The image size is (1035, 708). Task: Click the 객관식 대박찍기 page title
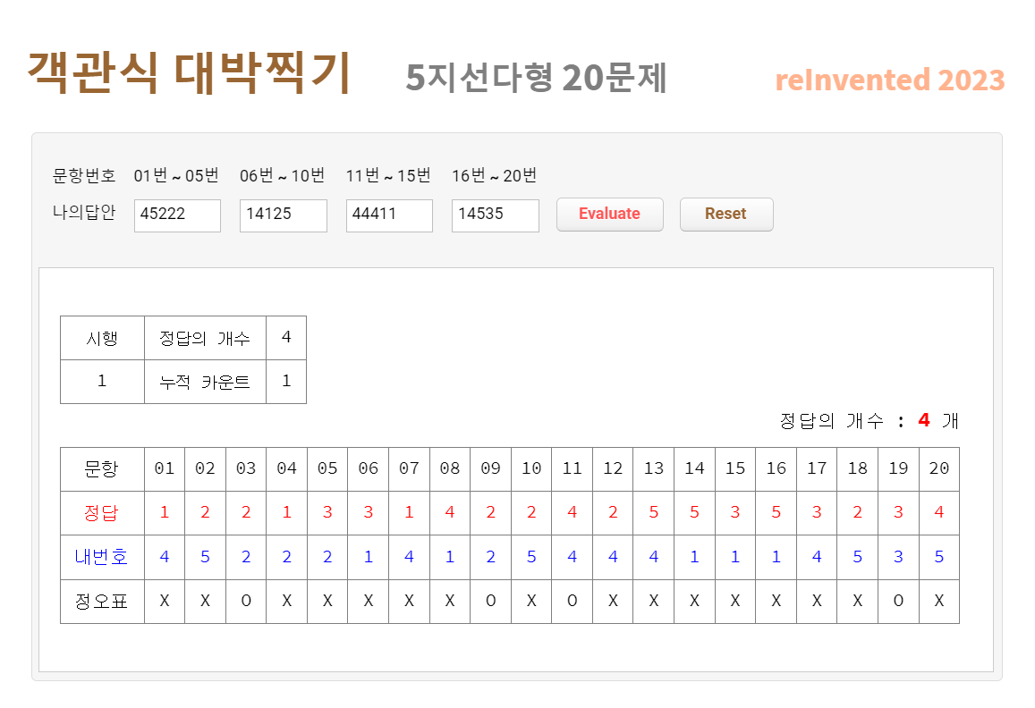(x=189, y=74)
